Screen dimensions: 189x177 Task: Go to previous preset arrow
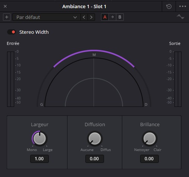coord(84,17)
